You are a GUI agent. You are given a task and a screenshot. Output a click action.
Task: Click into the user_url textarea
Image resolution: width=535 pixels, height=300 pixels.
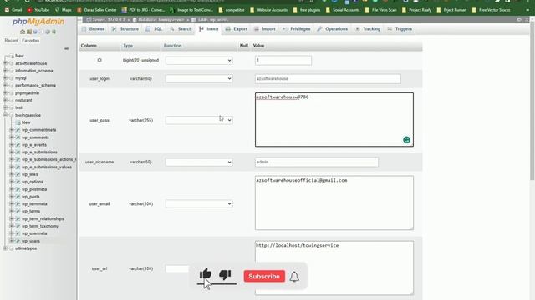click(x=334, y=267)
